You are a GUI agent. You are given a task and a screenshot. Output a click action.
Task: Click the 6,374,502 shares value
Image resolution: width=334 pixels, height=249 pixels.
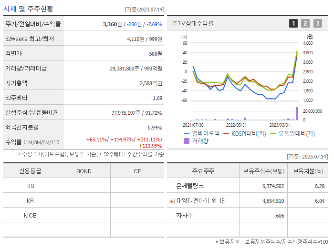tap(273, 186)
